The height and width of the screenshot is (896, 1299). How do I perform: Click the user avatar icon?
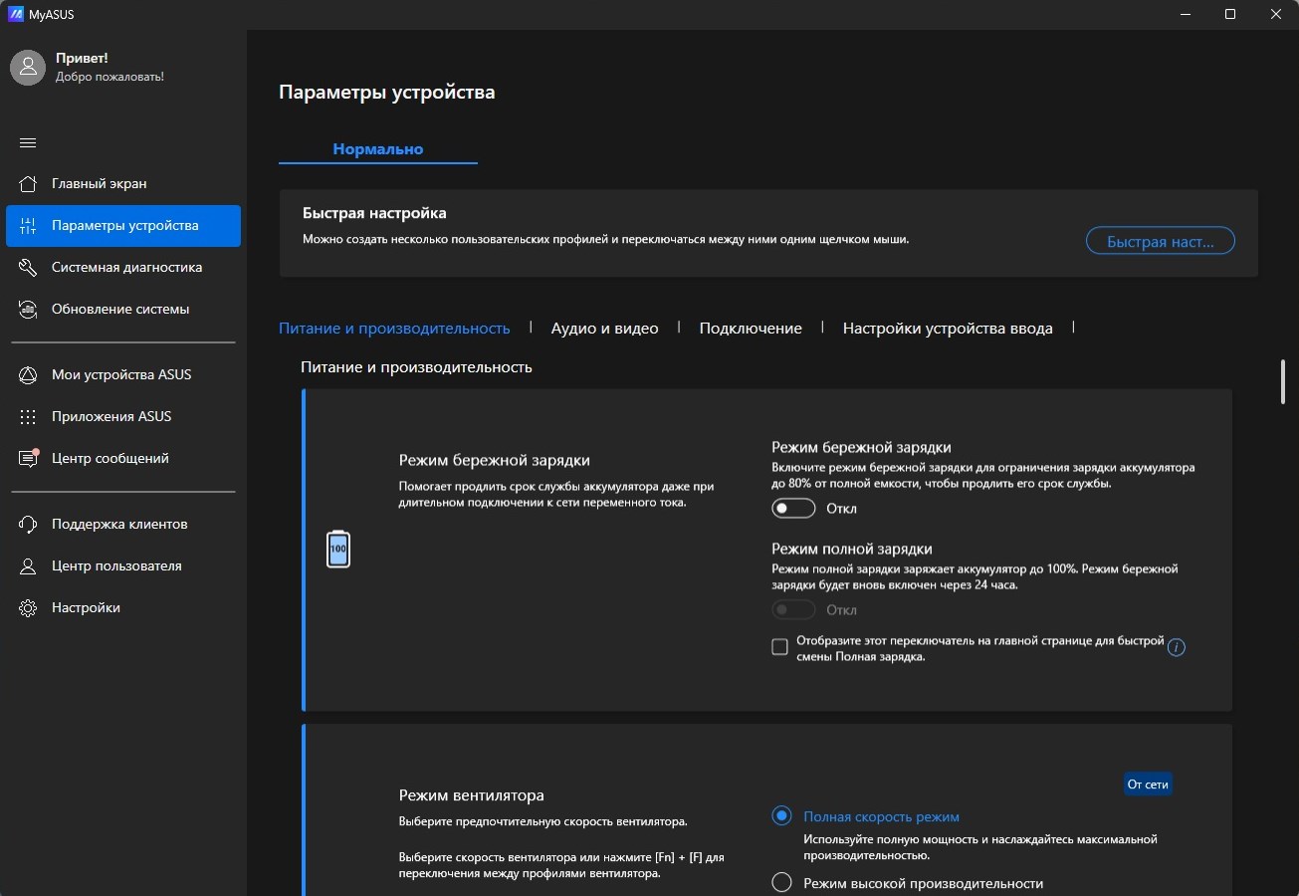point(28,67)
